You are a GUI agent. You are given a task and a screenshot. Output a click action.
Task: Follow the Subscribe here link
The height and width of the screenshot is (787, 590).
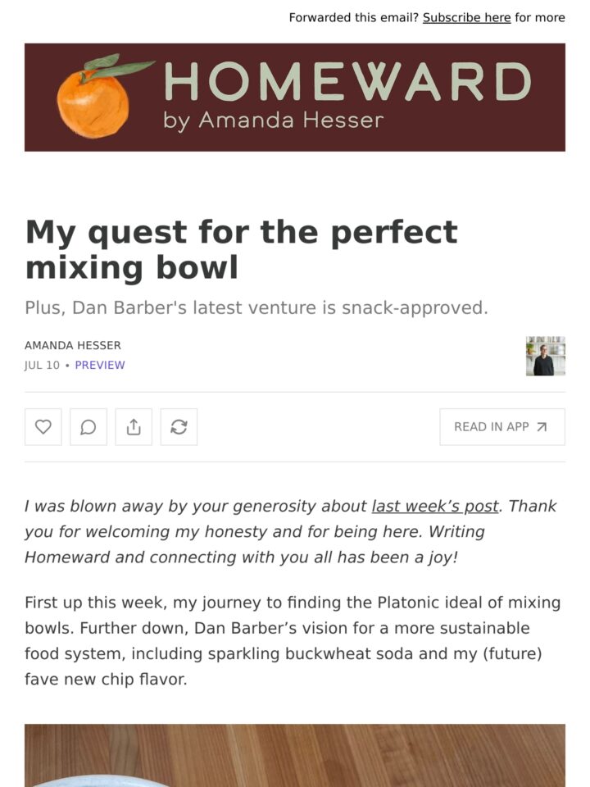coord(466,17)
